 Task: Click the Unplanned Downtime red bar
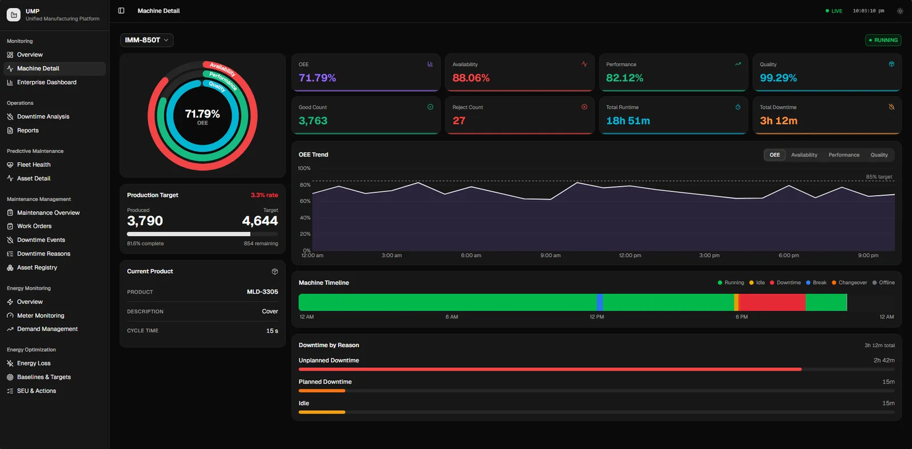click(550, 369)
